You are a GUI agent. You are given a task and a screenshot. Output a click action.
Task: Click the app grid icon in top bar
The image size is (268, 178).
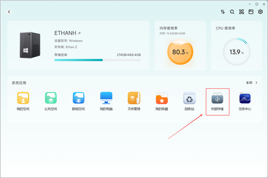point(241,12)
